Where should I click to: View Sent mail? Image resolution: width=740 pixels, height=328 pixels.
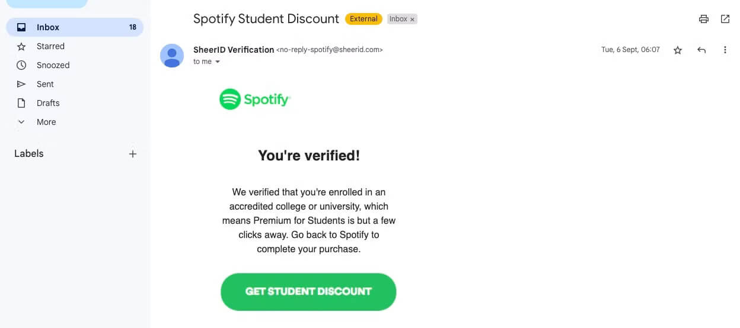[45, 84]
